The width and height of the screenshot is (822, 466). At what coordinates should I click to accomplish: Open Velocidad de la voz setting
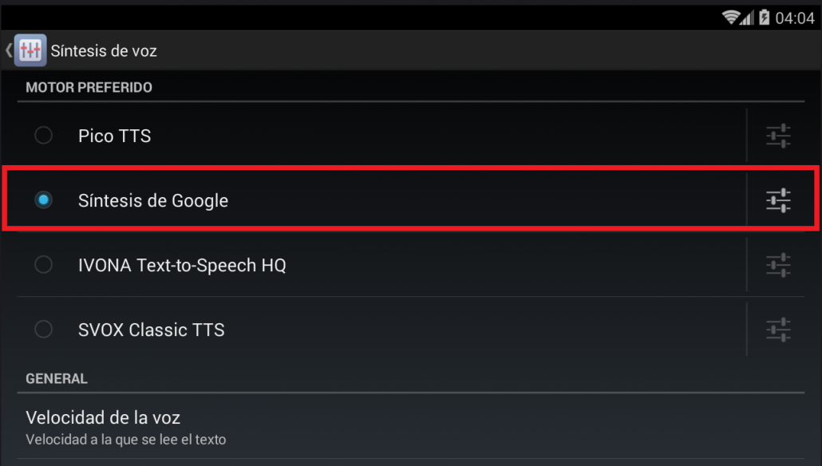coord(411,427)
